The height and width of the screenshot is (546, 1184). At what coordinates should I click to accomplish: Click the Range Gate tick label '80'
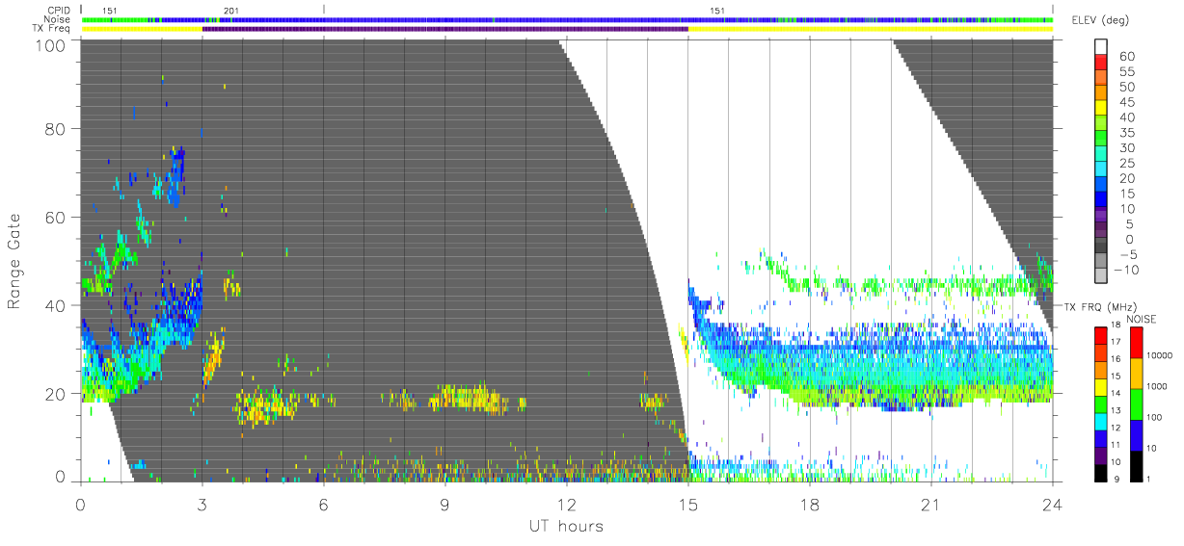click(x=54, y=129)
